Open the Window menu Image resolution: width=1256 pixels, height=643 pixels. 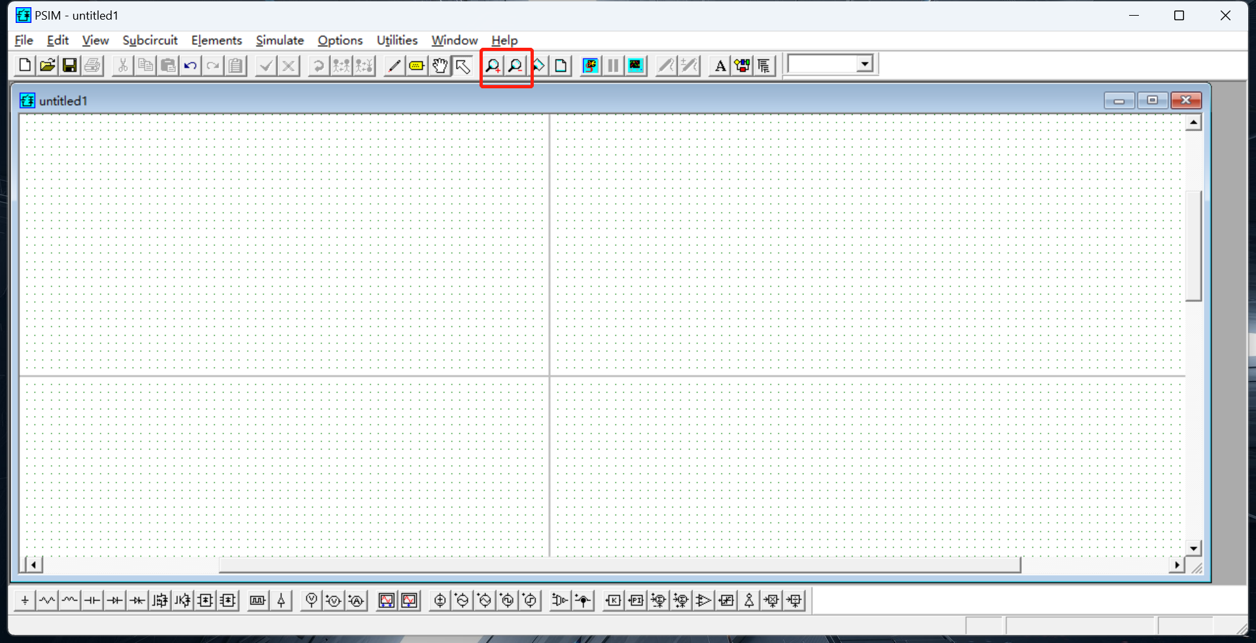pos(455,41)
